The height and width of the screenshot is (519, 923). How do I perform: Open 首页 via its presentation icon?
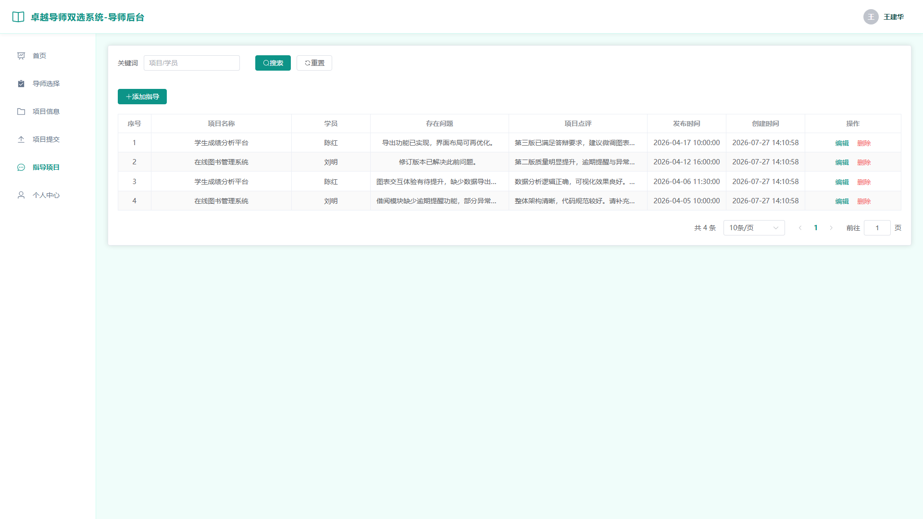click(x=21, y=56)
